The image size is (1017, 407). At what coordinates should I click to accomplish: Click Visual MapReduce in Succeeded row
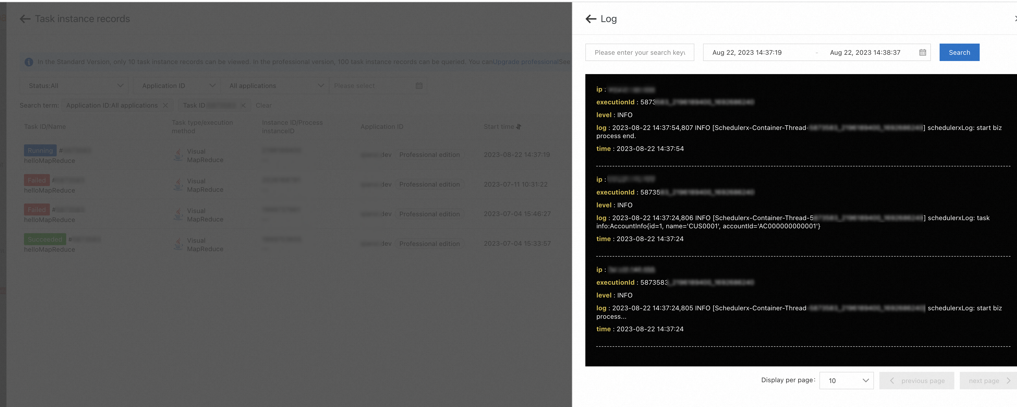click(x=205, y=245)
